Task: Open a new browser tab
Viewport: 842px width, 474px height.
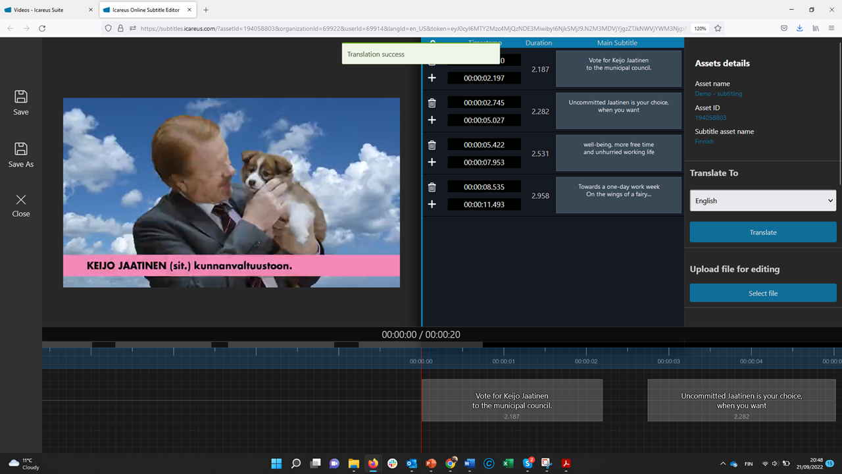Action: (206, 10)
